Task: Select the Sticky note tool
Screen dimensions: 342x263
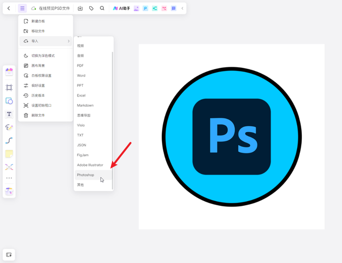Action: [x=9, y=154]
